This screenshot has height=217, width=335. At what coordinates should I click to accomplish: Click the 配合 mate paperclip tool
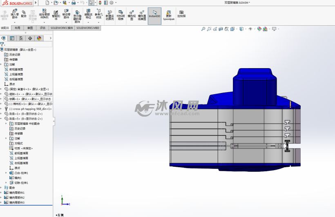coord(24,14)
